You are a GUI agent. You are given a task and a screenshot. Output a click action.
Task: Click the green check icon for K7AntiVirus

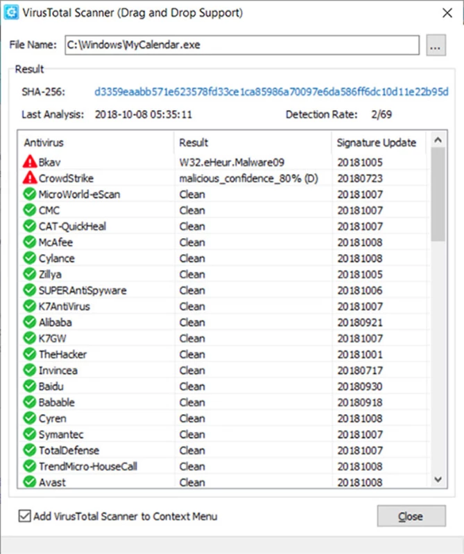[x=30, y=306]
